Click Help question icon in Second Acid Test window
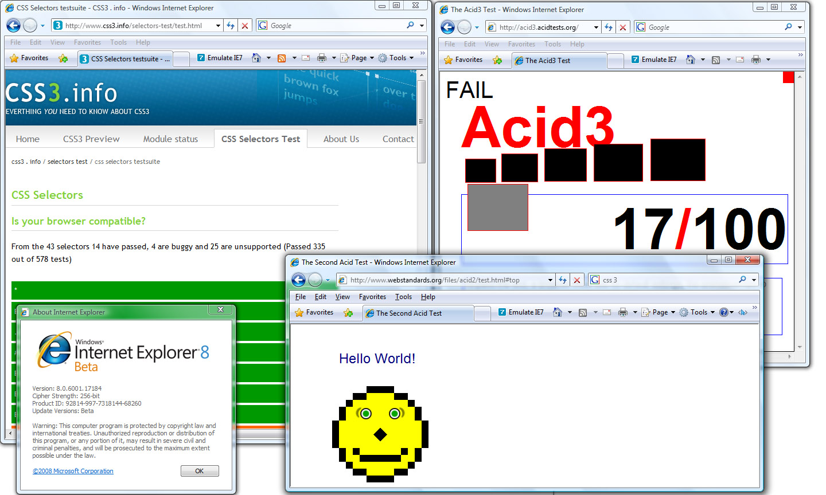 click(724, 312)
